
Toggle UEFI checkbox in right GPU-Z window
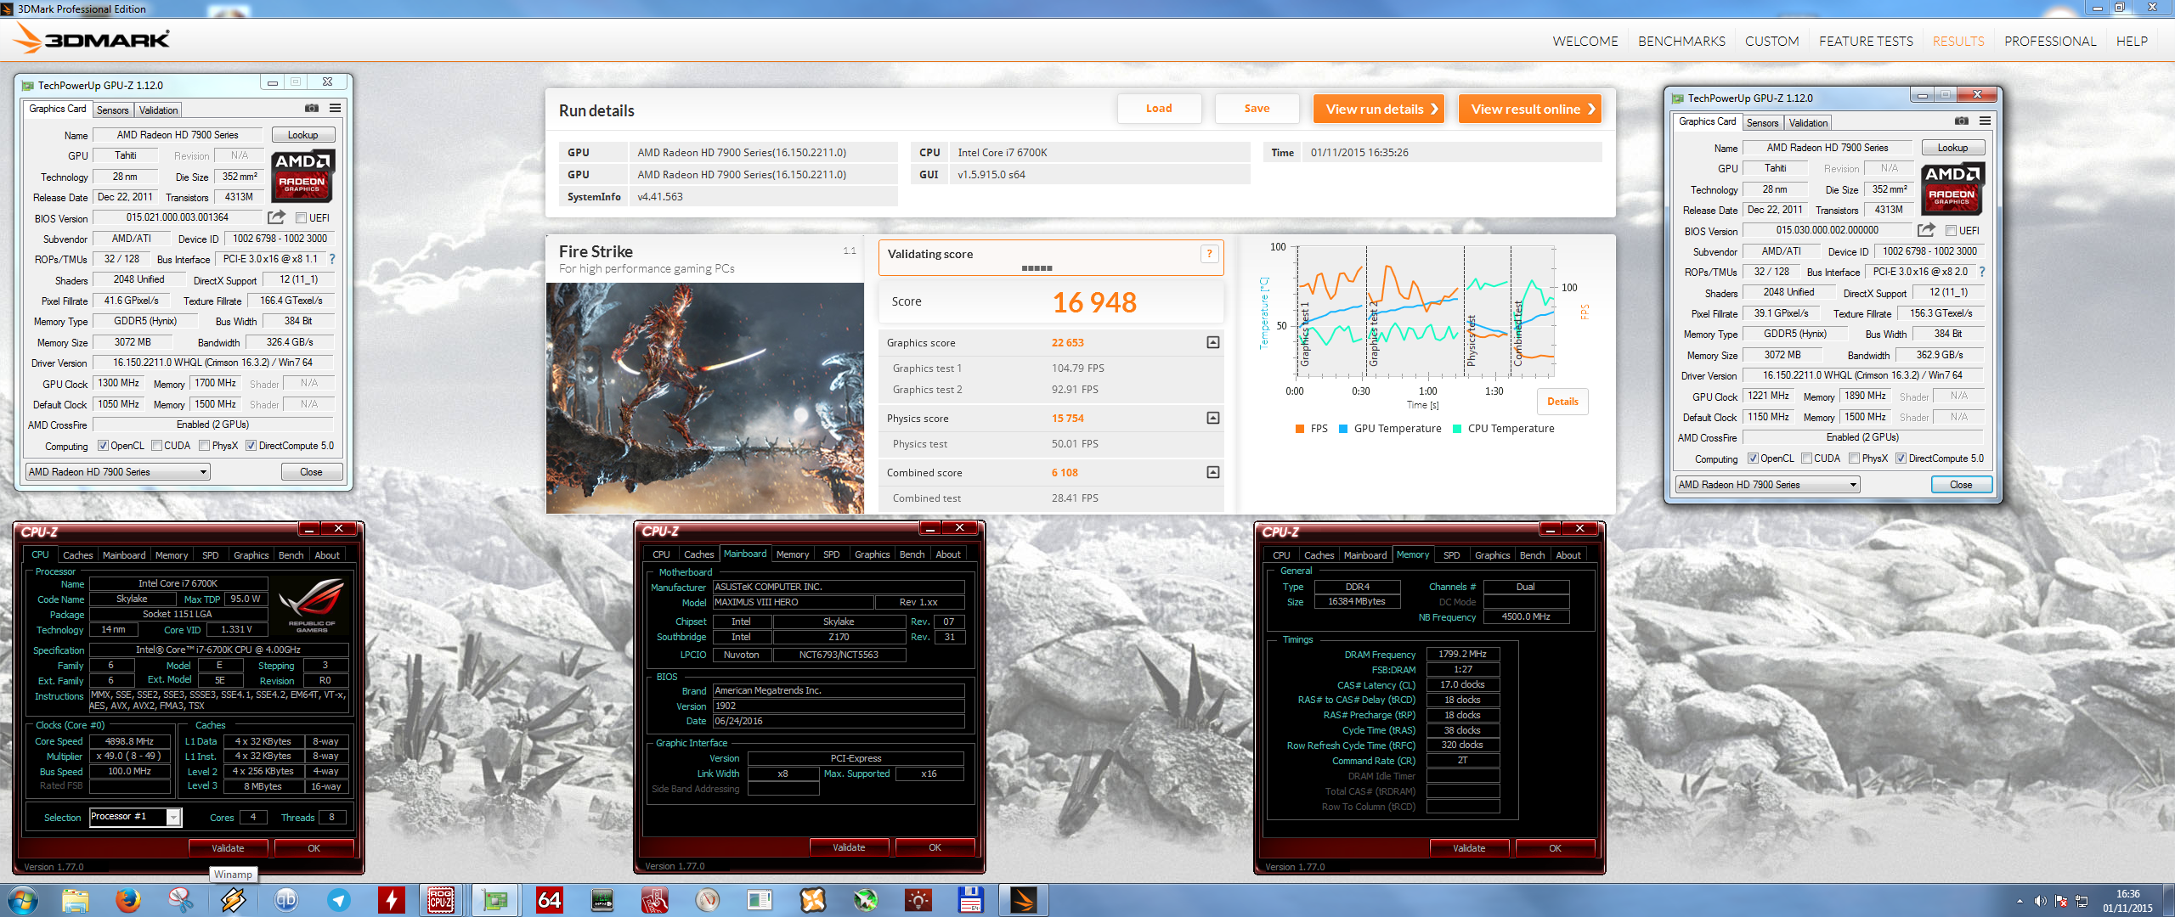click(x=1951, y=231)
